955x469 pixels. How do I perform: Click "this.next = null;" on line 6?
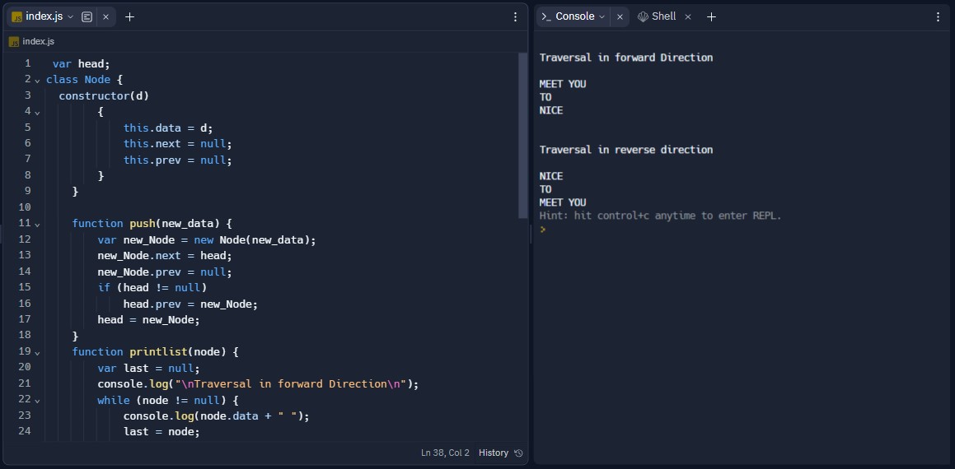(x=178, y=143)
